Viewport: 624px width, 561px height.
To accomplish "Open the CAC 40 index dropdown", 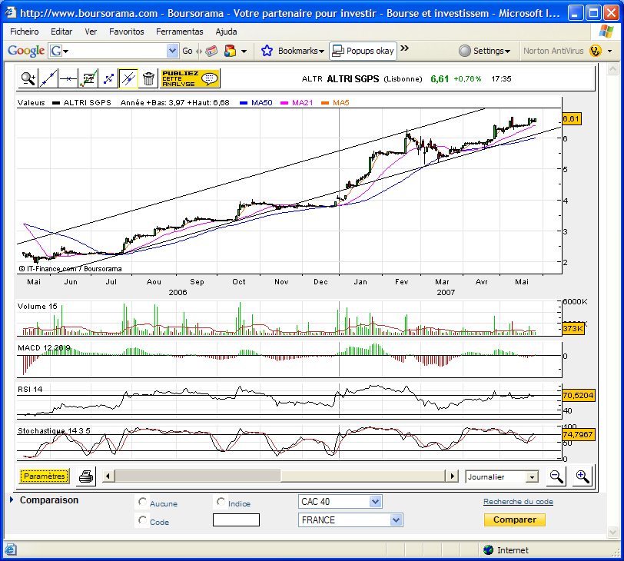I will point(375,502).
